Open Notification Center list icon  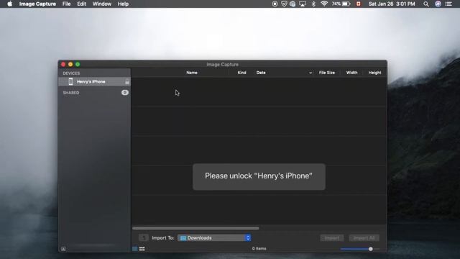(x=448, y=4)
